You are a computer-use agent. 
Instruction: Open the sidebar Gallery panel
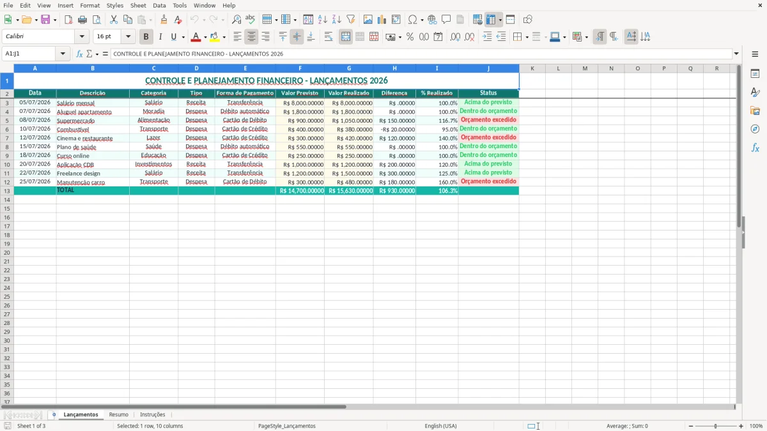[x=755, y=110]
